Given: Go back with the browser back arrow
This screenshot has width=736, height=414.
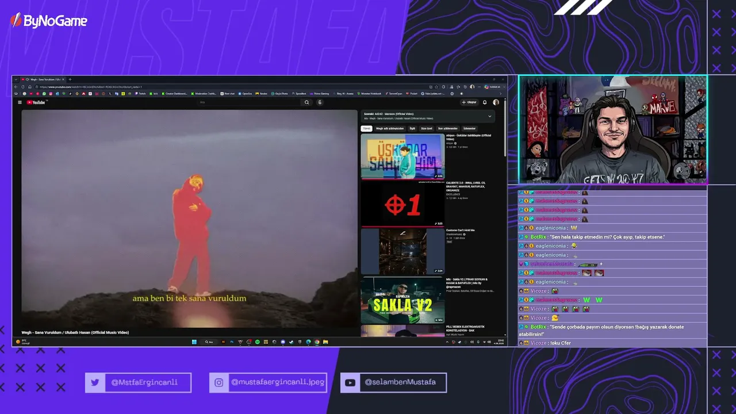Looking at the screenshot, I should [x=16, y=87].
